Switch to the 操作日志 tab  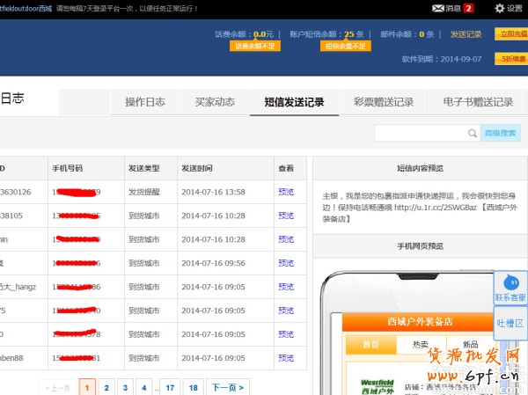(x=144, y=102)
